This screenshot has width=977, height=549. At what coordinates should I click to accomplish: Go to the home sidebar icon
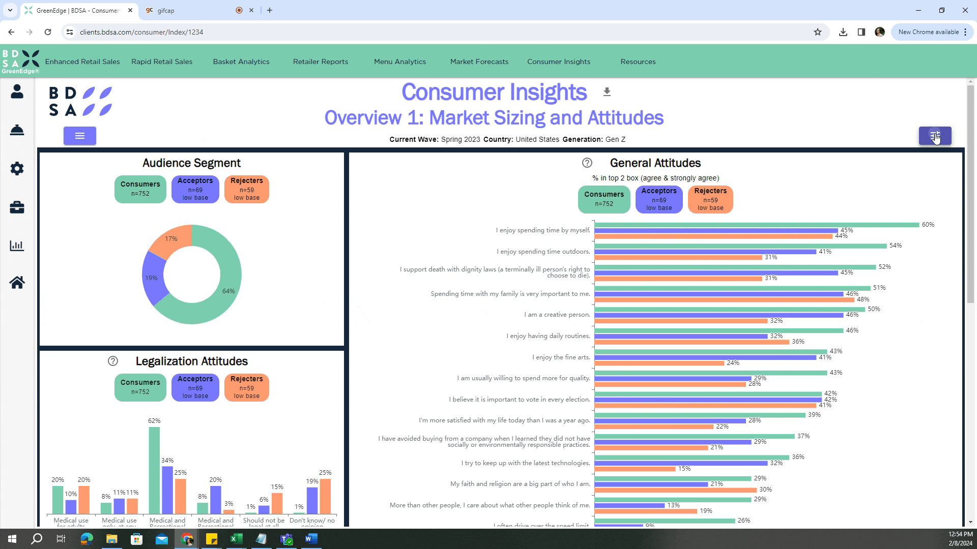tap(17, 283)
